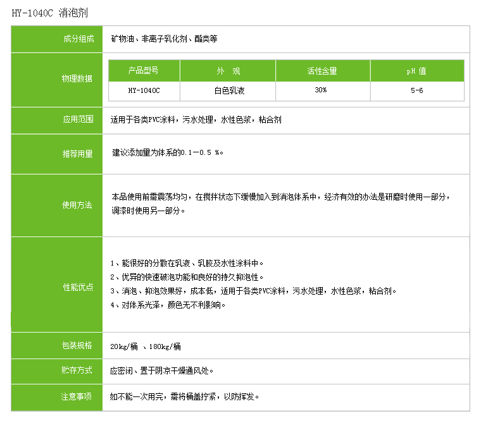Click the 白色乳液 table cell
The width and height of the screenshot is (481, 423).
coord(227,90)
